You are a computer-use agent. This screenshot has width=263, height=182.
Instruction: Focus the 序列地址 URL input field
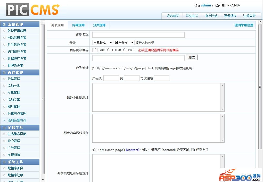(x=138, y=58)
